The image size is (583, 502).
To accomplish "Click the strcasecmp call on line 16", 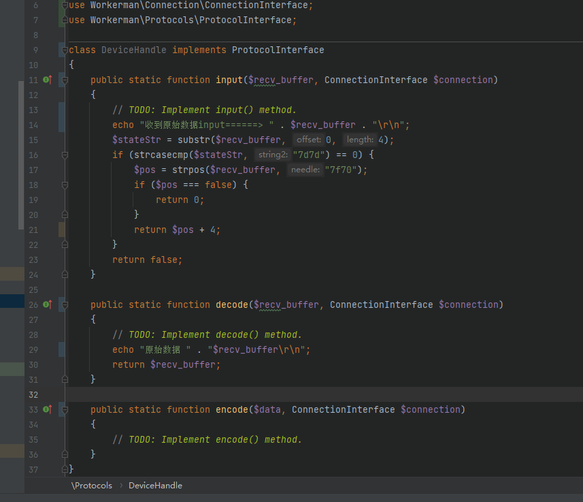I will (x=161, y=155).
